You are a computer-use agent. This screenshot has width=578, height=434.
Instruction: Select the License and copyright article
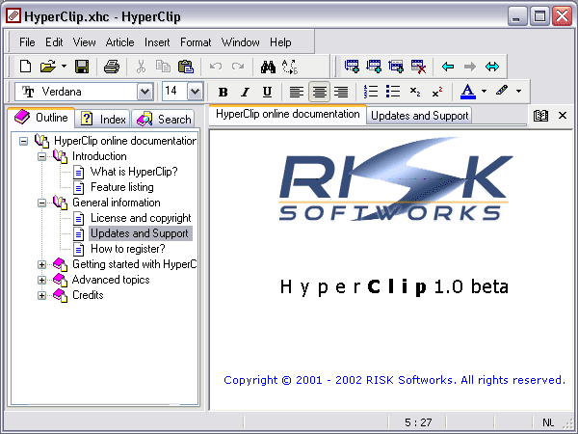pyautogui.click(x=141, y=218)
